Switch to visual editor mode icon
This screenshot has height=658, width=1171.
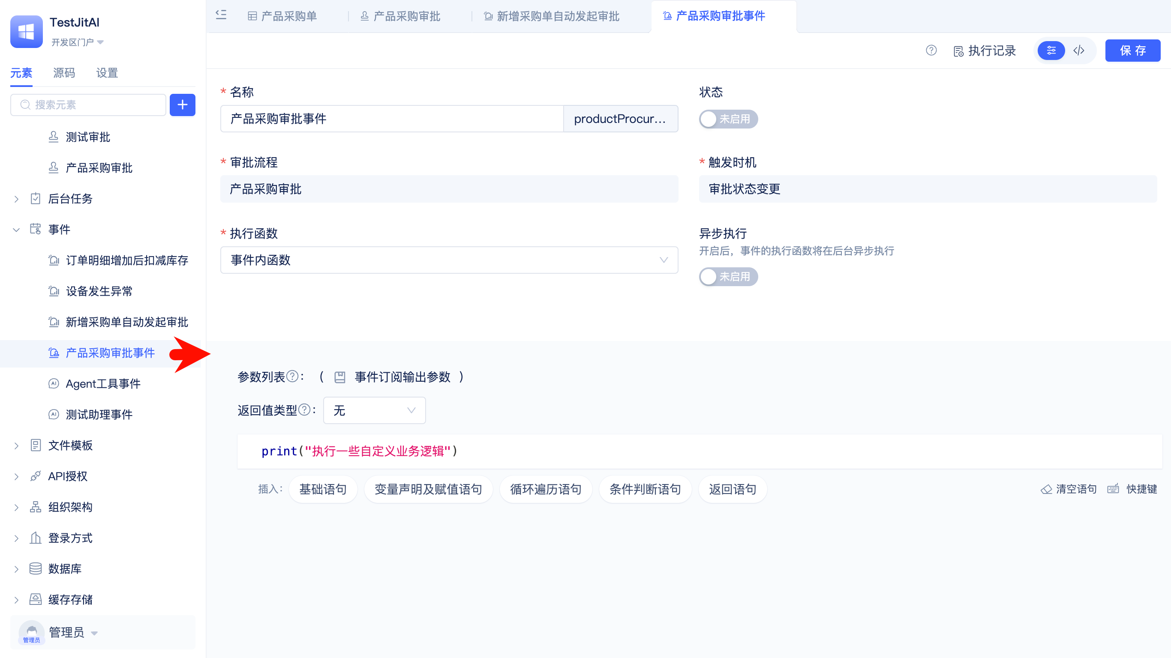click(1051, 51)
